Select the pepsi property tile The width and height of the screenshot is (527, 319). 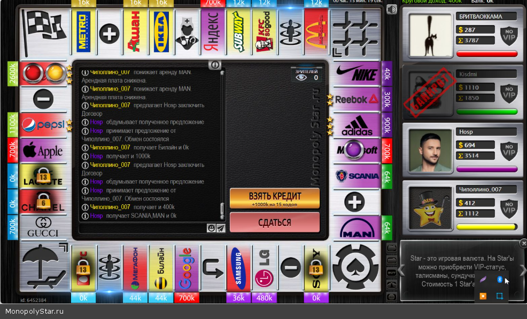43,125
